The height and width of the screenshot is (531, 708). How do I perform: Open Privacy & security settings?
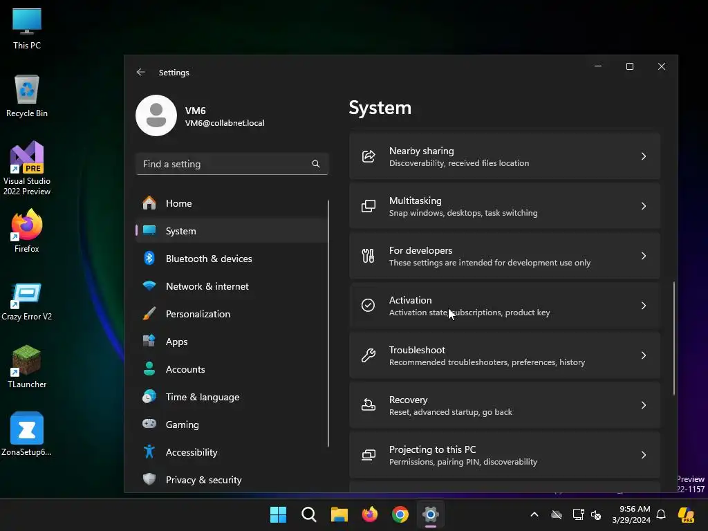click(231, 480)
